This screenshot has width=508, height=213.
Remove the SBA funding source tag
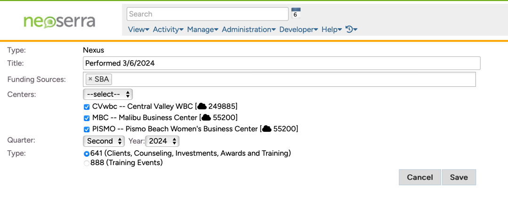click(x=90, y=79)
